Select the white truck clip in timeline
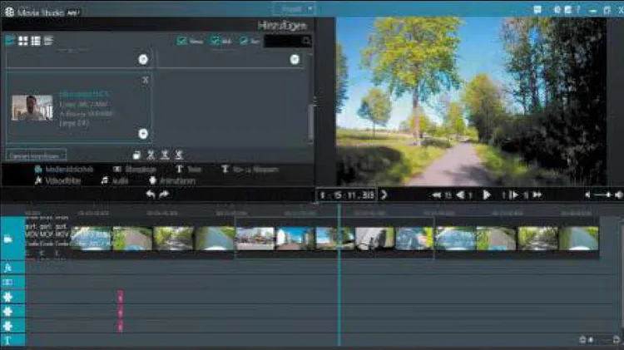The width and height of the screenshot is (624, 350). [x=374, y=239]
